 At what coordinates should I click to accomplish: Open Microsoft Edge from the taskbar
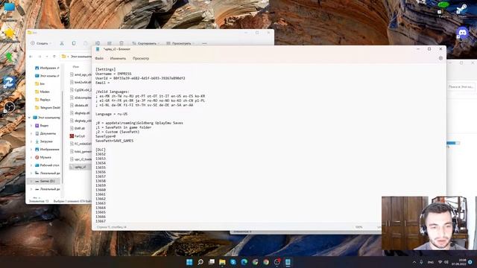[x=244, y=262]
